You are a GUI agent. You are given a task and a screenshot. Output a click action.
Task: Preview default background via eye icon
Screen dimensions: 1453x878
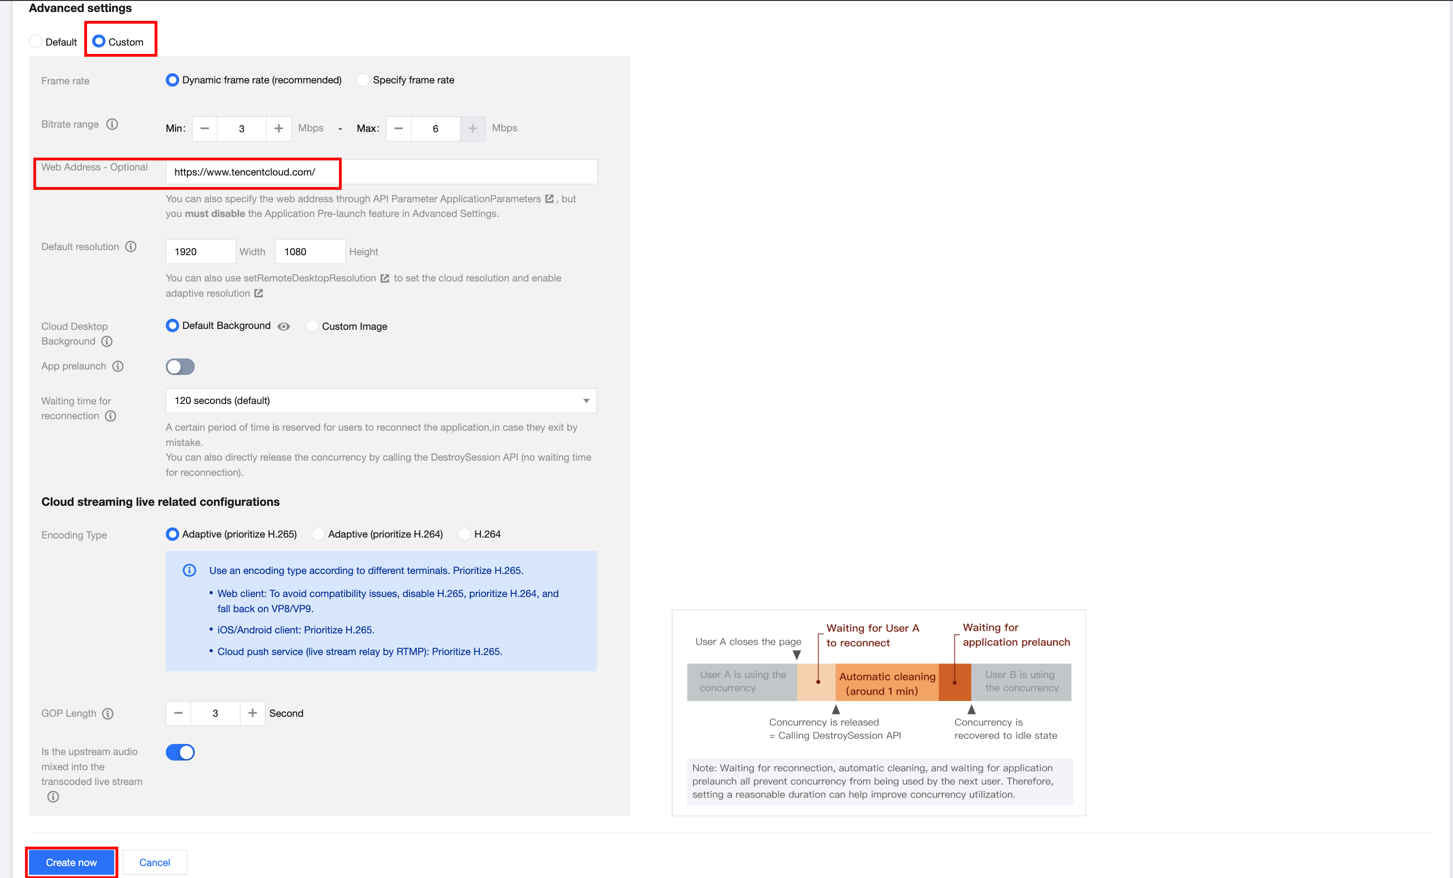[284, 327]
